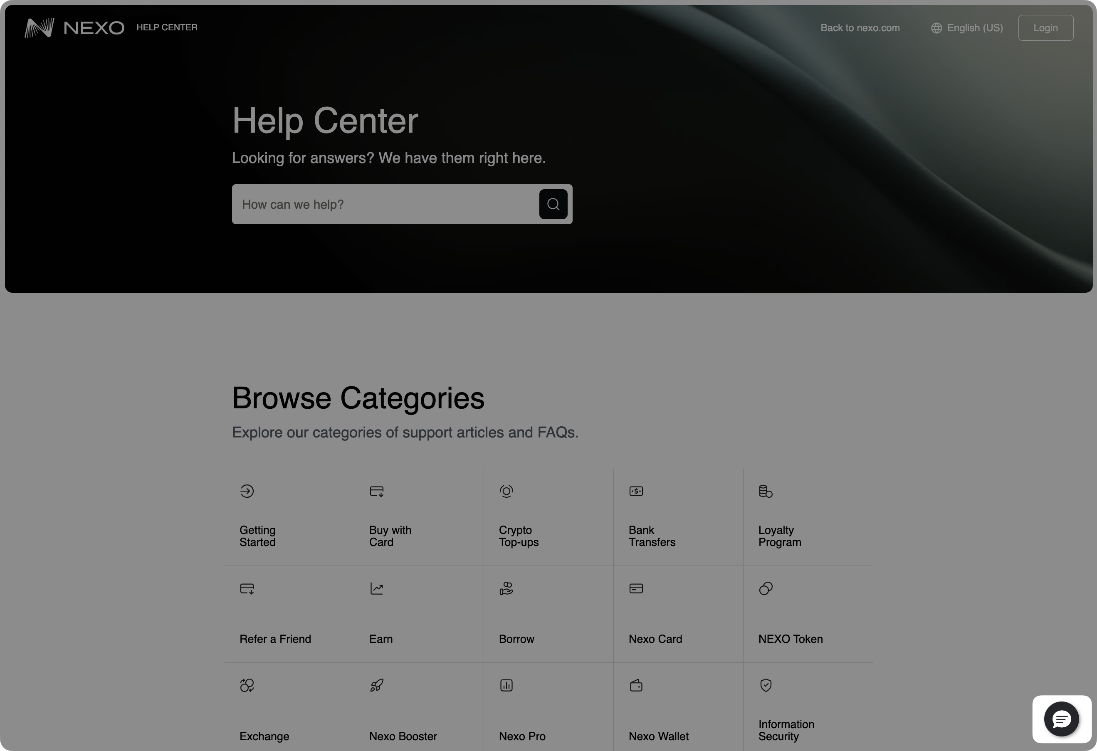Open the Loyalty Program category icon
The width and height of the screenshot is (1097, 751).
(x=765, y=491)
